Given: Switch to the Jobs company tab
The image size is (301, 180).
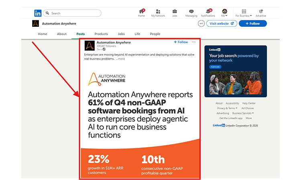Looking at the screenshot, I should pyautogui.click(x=121, y=34).
